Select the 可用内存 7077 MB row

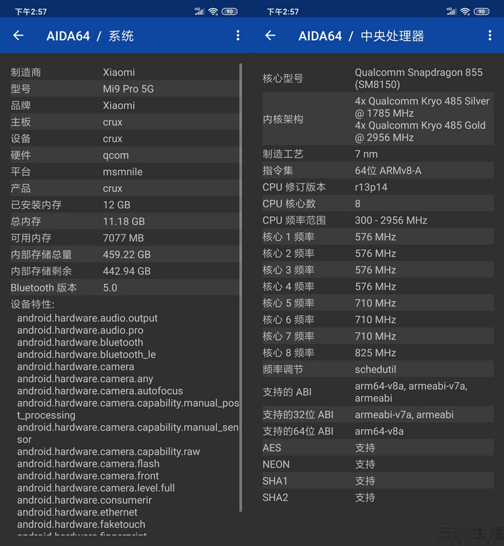pos(125,238)
